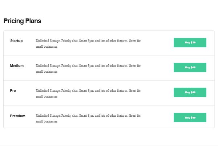The width and height of the screenshot is (218, 146).
Task: Click "small businesses" under the Startup description
Action: point(47,47)
